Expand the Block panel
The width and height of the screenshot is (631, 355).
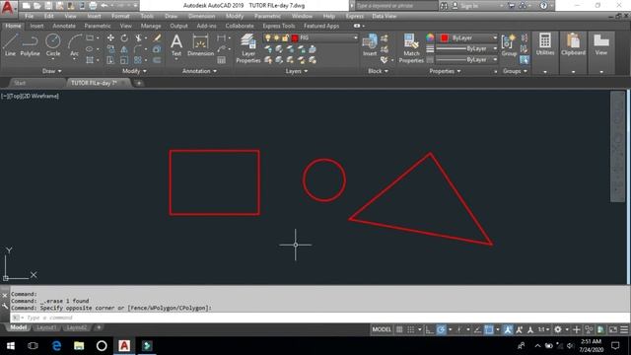click(x=378, y=71)
